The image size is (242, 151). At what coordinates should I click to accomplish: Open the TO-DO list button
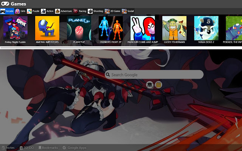[x=27, y=148]
